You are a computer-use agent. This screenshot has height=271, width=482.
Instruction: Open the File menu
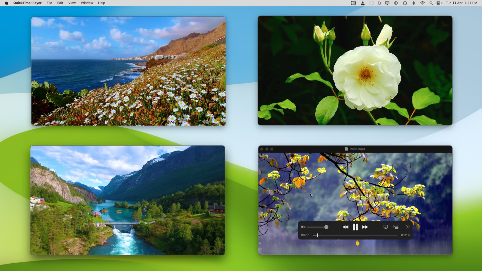(49, 3)
